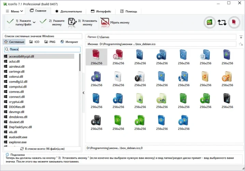The height and width of the screenshot is (171, 245).
Task: Click step 3 'Установить иконку' save icon
Action: pos(72,23)
